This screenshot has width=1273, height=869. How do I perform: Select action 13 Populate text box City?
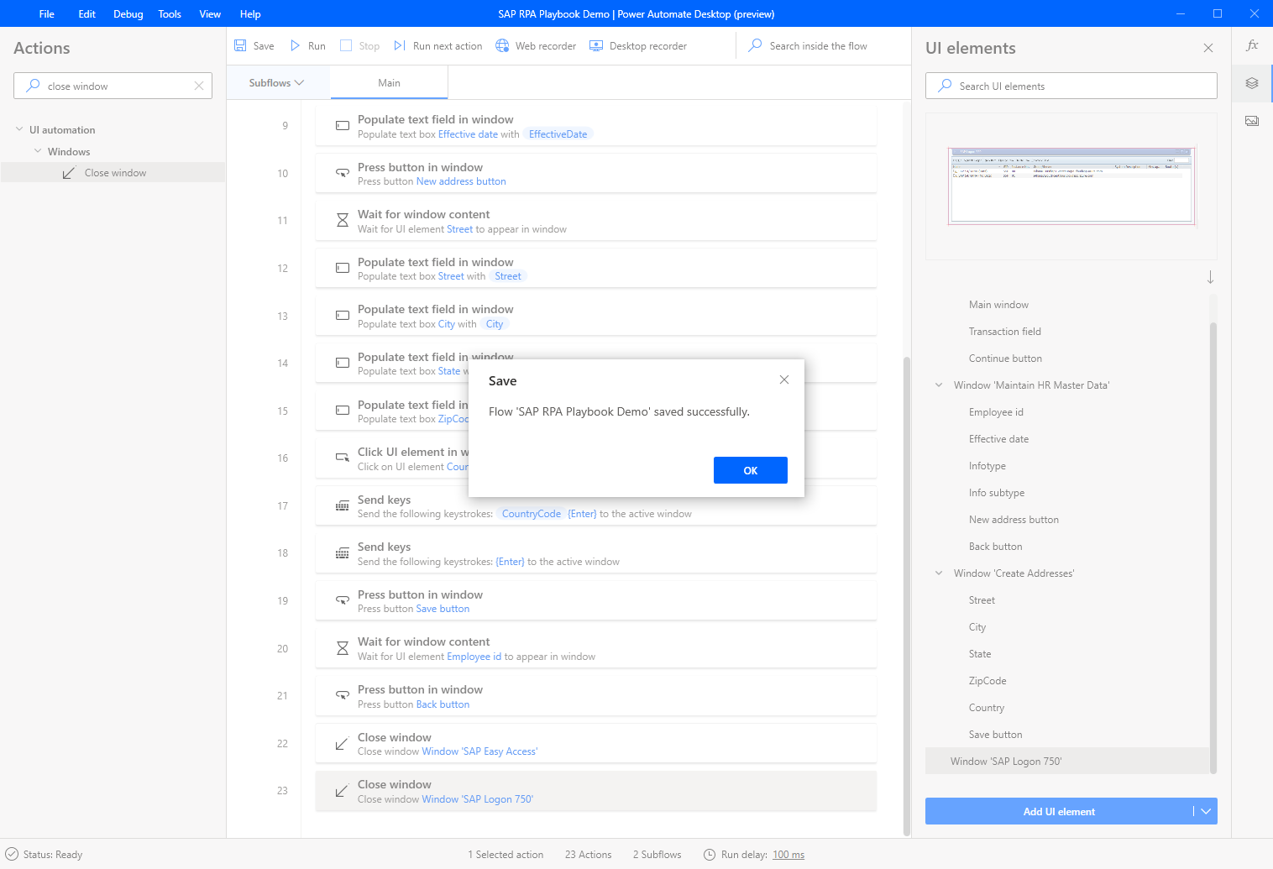click(x=596, y=316)
